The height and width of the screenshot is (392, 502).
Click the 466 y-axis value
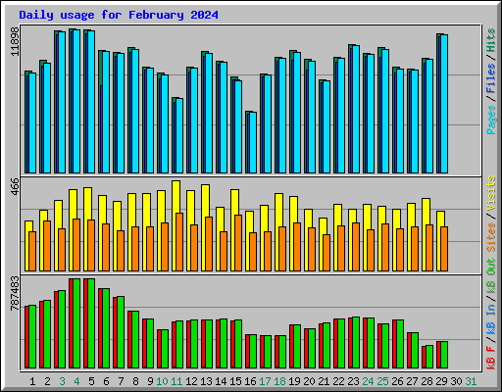(16, 186)
